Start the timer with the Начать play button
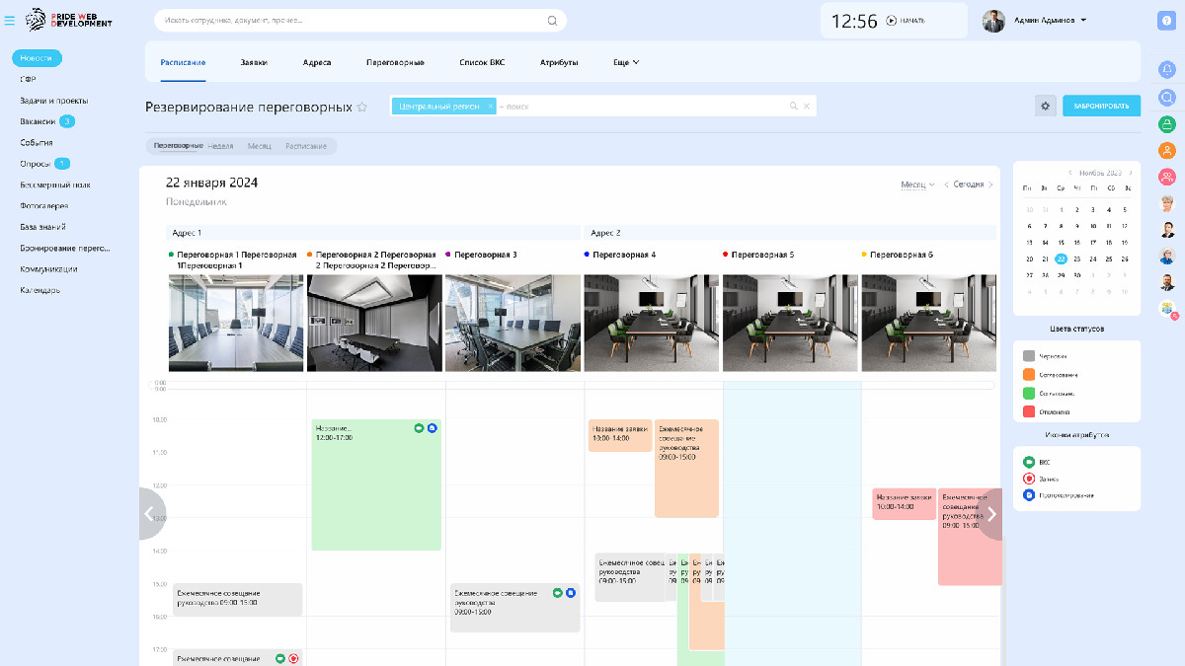This screenshot has width=1185, height=666. coord(891,20)
